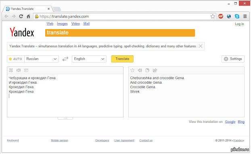View this translation on Google
The image size is (251, 154).
(x=230, y=122)
